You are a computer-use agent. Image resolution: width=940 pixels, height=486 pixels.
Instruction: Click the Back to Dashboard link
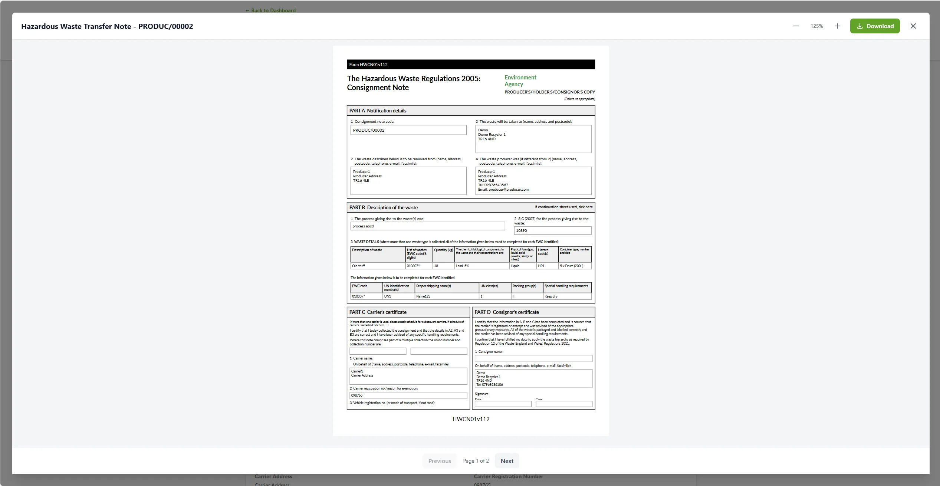point(270,10)
